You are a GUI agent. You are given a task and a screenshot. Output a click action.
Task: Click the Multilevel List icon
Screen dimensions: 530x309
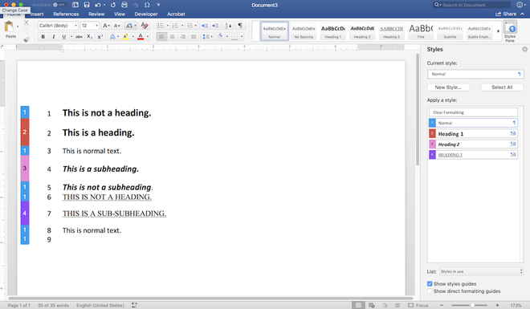pyautogui.click(x=190, y=26)
